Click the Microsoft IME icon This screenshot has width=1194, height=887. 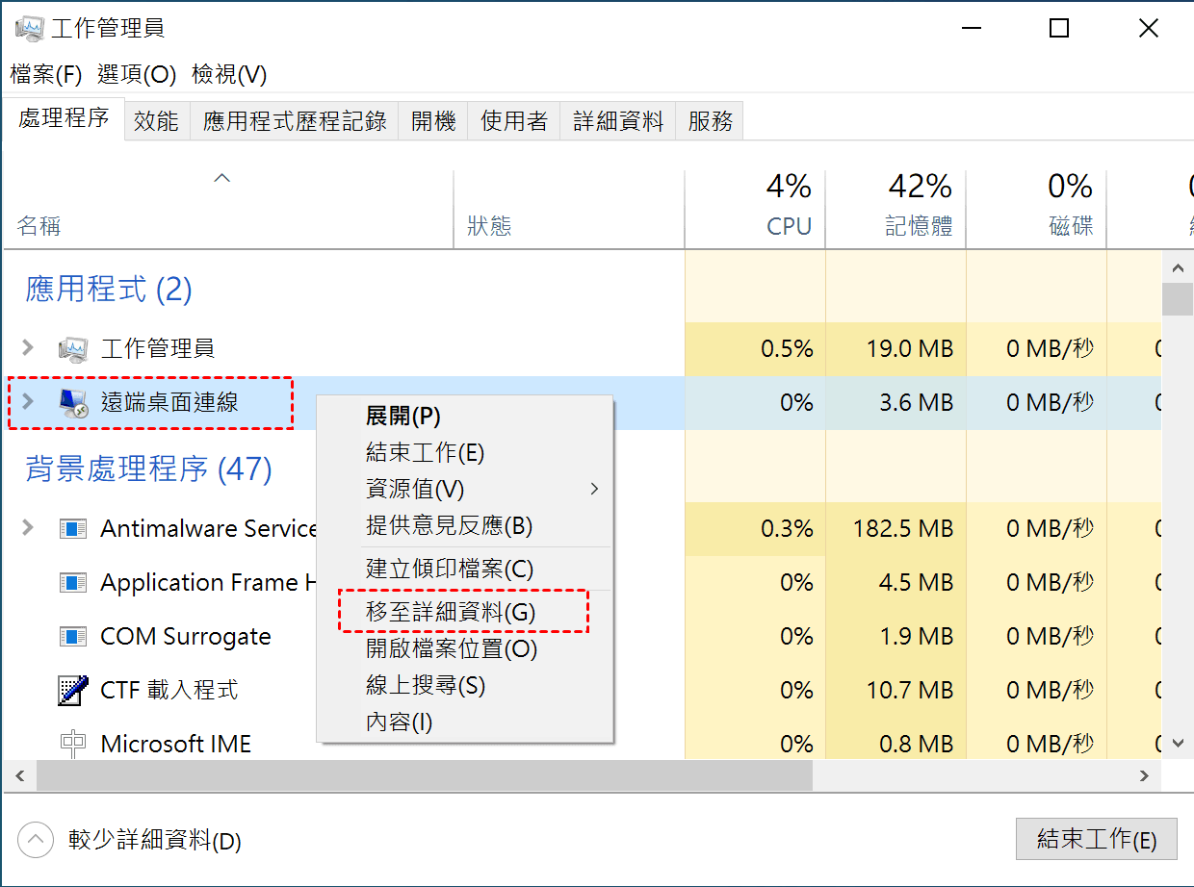click(72, 744)
